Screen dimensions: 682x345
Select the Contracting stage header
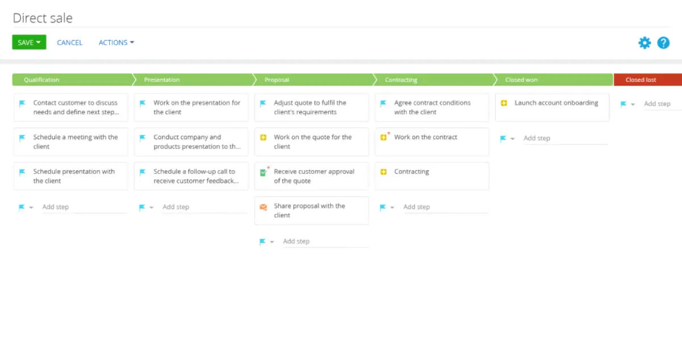point(434,80)
